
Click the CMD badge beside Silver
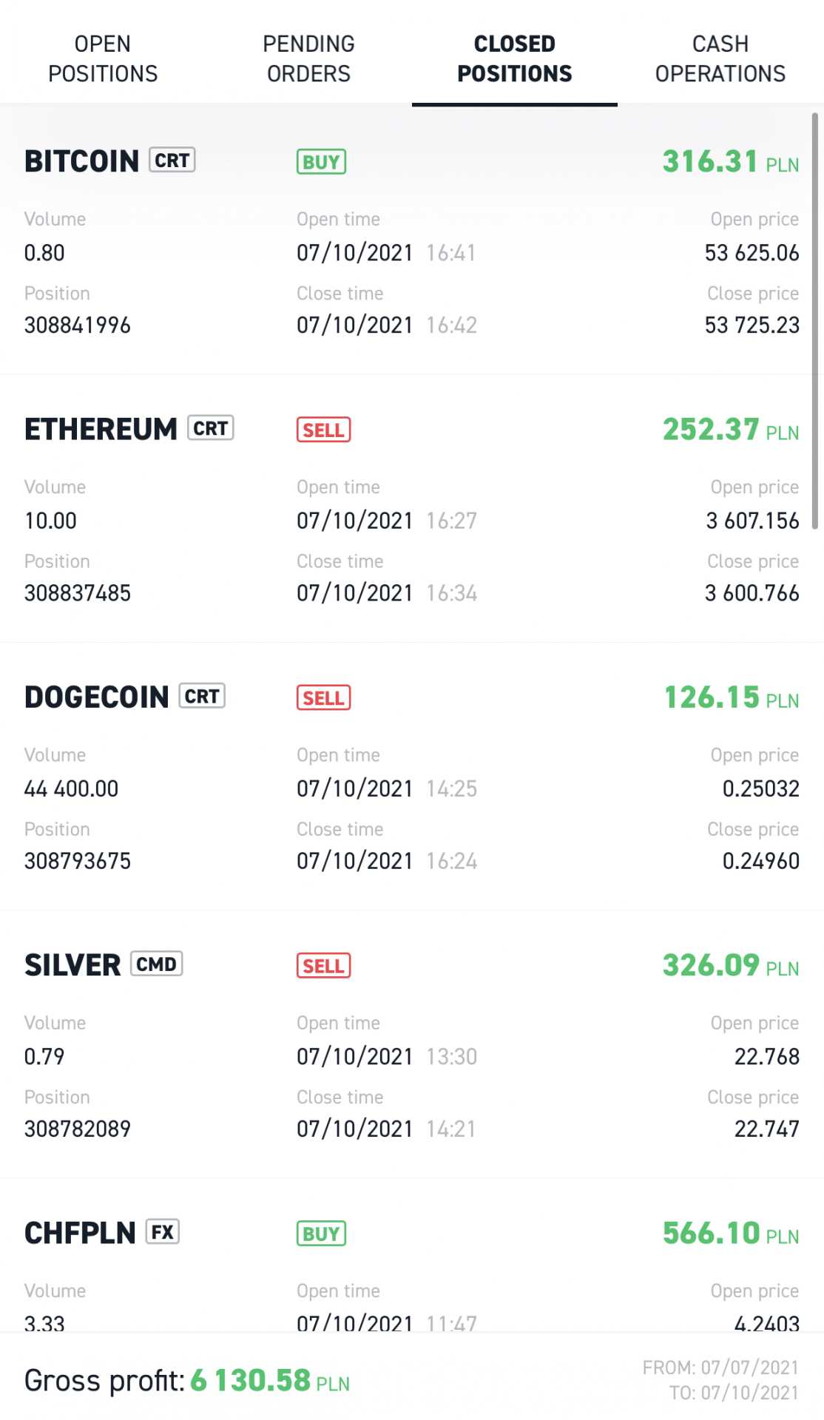156,964
